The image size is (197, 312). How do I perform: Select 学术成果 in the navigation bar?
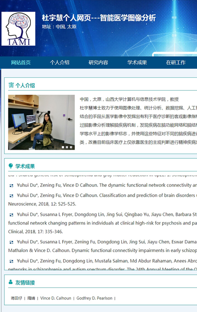point(137,62)
